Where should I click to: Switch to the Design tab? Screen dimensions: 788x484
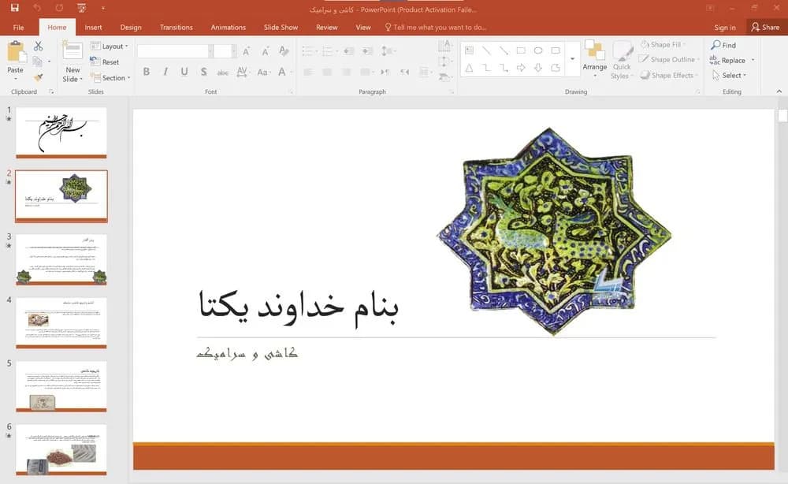pos(131,27)
